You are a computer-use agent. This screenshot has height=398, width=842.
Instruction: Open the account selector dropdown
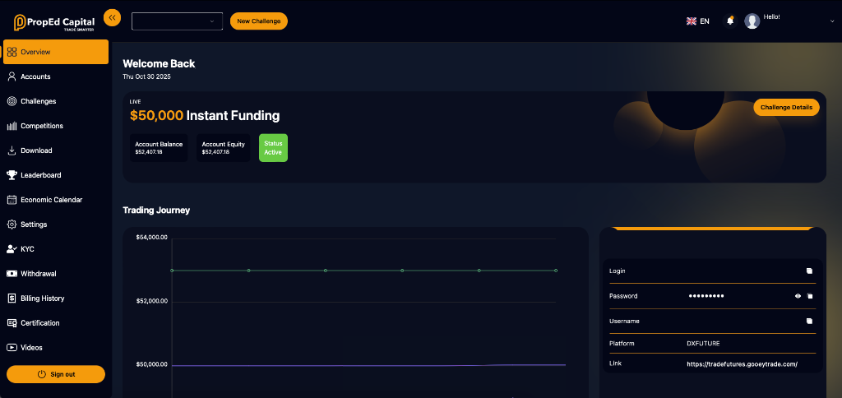click(x=178, y=21)
